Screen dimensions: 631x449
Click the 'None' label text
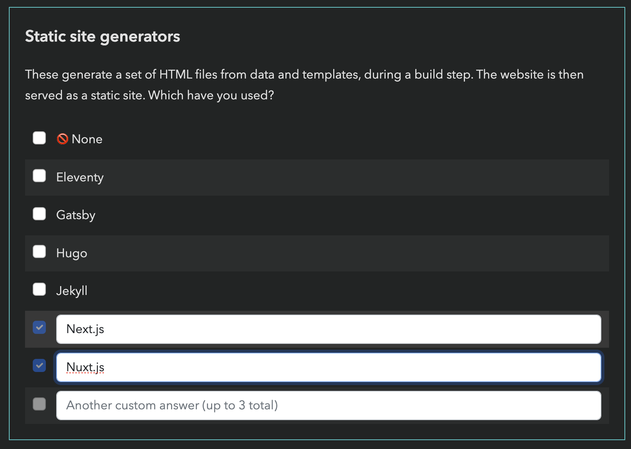[x=87, y=139]
